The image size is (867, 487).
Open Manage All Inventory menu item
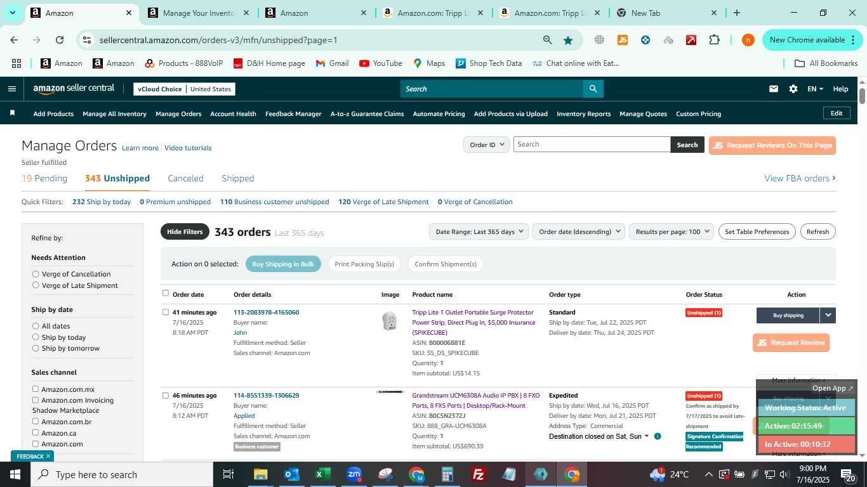pos(114,114)
